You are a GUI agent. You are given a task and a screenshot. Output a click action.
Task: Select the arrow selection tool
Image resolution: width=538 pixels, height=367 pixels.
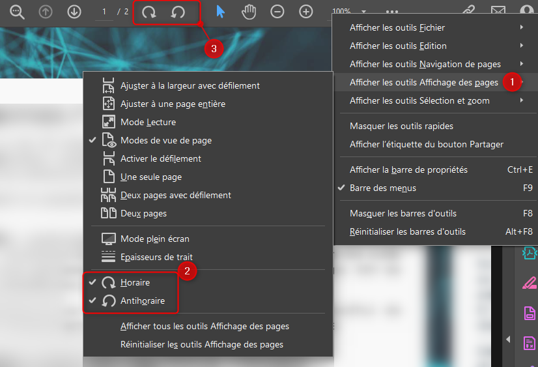pos(221,12)
